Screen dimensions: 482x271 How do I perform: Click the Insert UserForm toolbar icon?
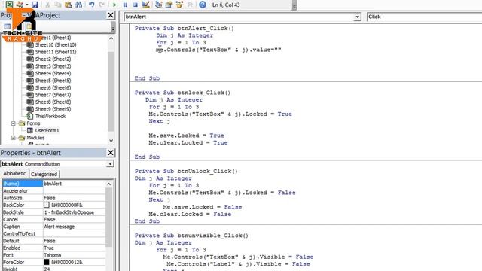coord(20,5)
